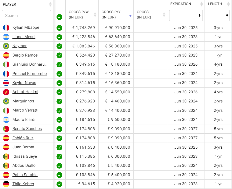Click the Italy flag beside Marco Verratti
Image resolution: width=232 pixels, height=189 pixels.
click(6, 111)
